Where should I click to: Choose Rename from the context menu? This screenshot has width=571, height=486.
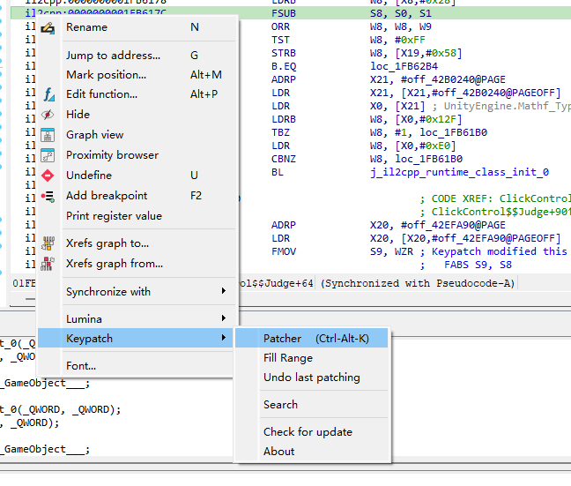coord(137,27)
